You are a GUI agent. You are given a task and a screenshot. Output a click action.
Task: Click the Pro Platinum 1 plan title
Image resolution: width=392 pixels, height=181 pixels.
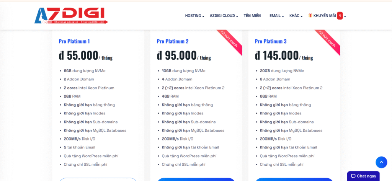coord(74,41)
